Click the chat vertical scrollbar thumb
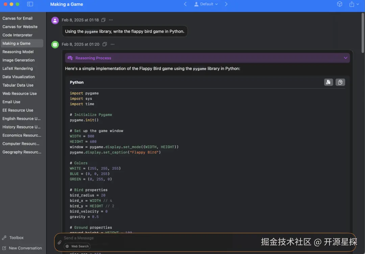 click(x=363, y=33)
